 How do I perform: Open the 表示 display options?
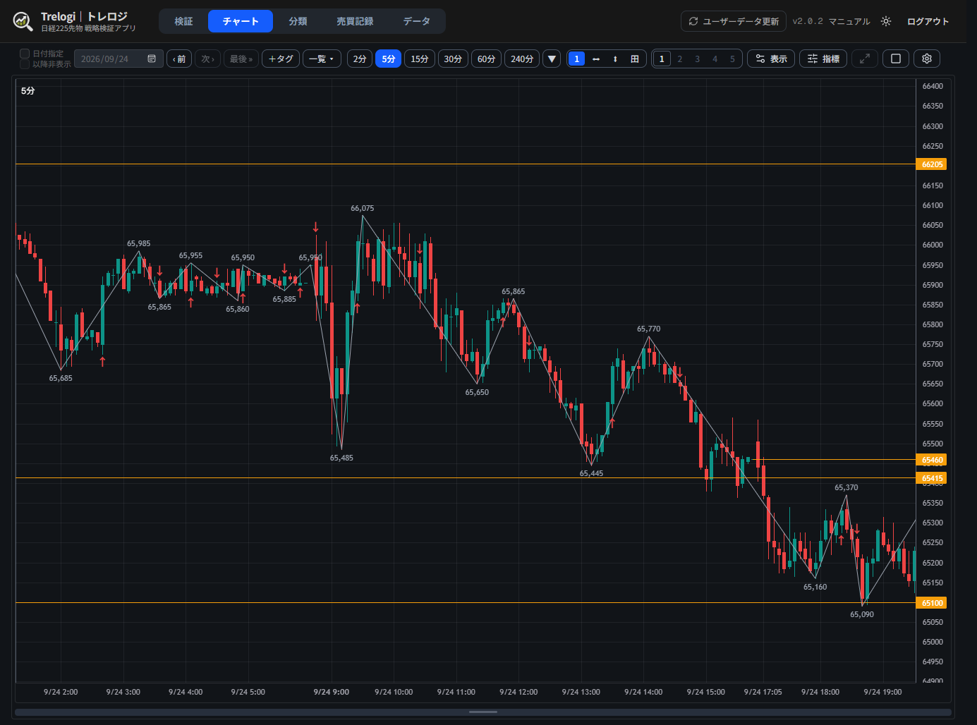(x=771, y=59)
